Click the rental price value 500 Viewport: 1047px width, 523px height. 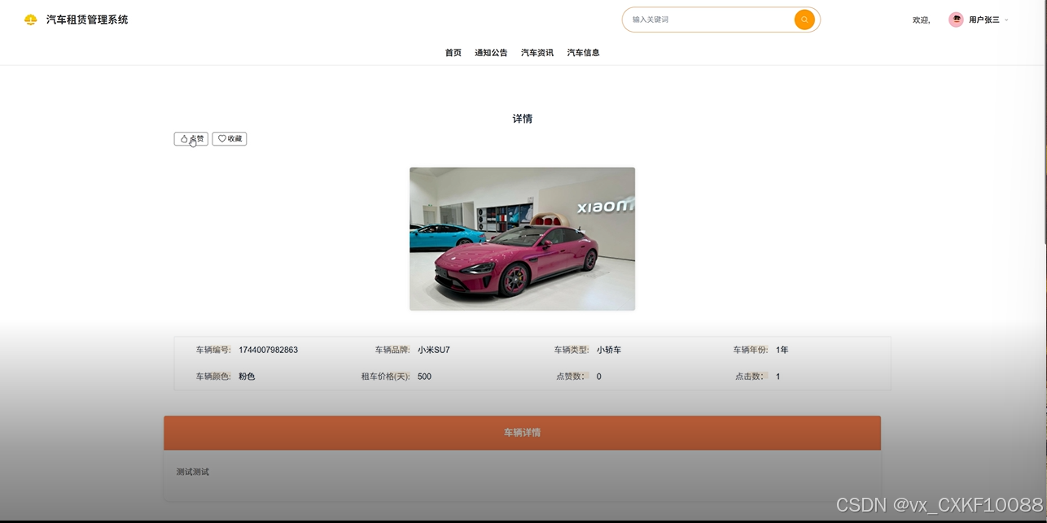424,377
